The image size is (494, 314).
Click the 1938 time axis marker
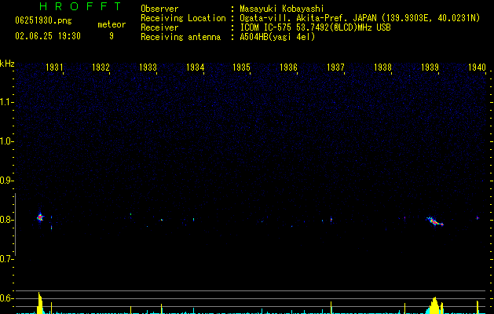pos(382,68)
